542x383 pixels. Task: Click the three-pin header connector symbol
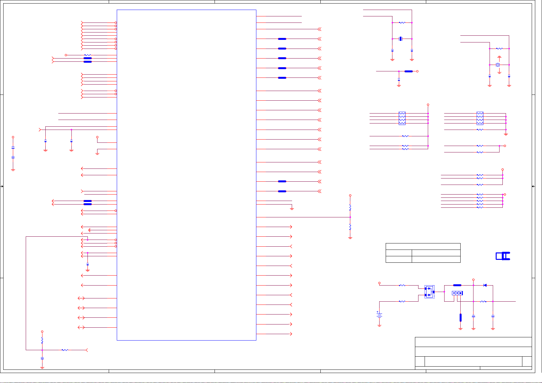457,293
